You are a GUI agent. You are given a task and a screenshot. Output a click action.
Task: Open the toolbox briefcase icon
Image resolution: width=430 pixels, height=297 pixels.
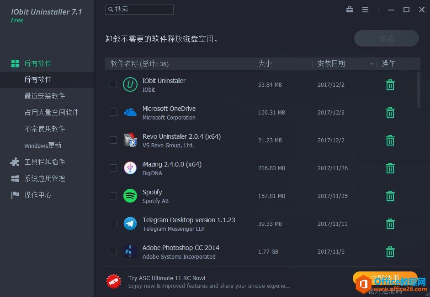350,10
